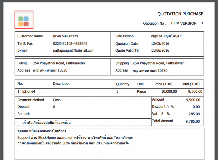218x160 pixels.
Task: Select the QUOTATION PURCHASE heading
Action: click(x=180, y=14)
